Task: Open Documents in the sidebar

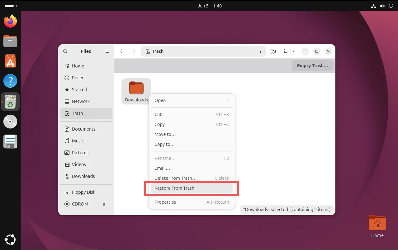Action: coord(86,129)
